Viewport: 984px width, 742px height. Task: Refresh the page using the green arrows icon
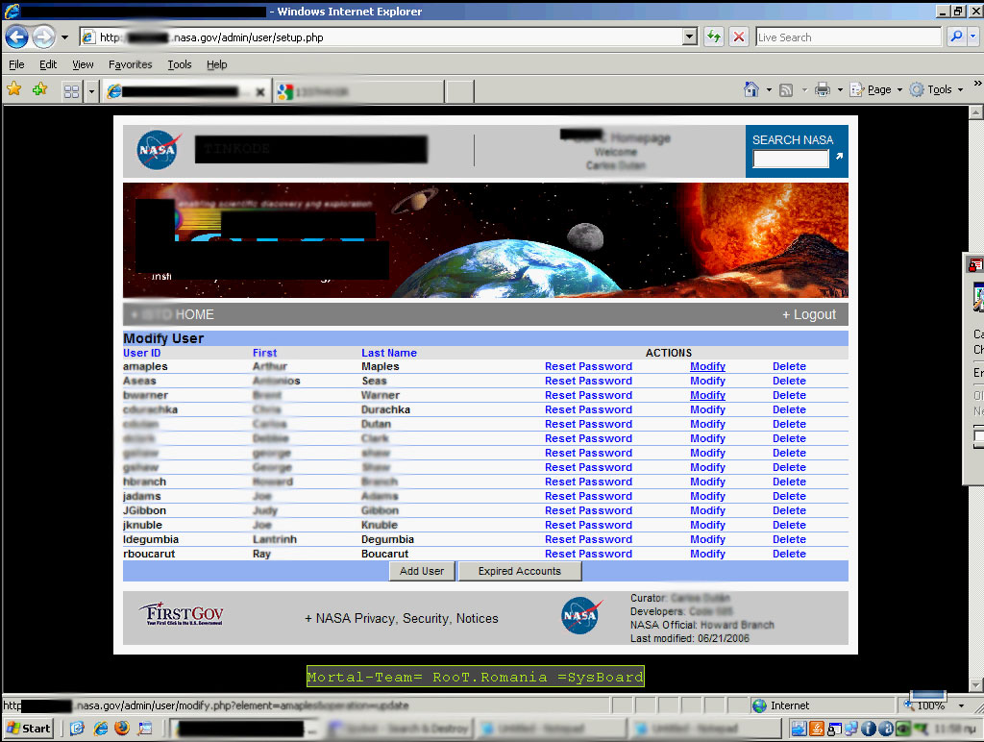pyautogui.click(x=714, y=37)
